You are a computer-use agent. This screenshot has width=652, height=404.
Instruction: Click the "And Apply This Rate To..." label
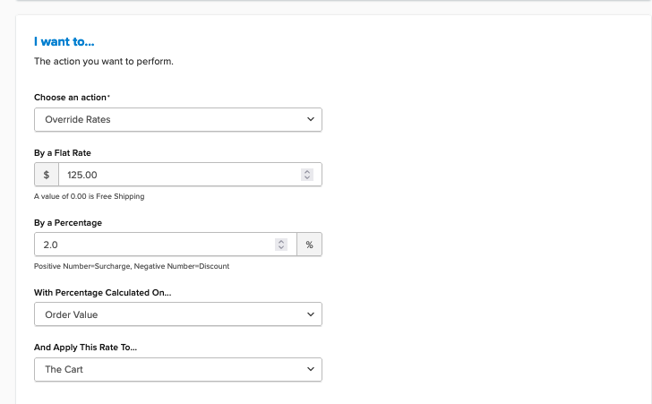85,347
